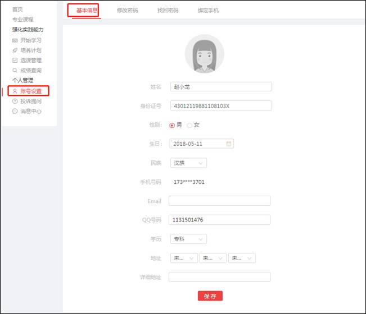Expand the first 地址 region dropdown
366x314 pixels.
pos(183,258)
